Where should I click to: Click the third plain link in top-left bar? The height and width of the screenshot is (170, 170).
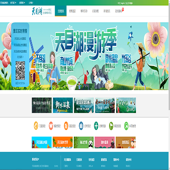coord(31,3)
